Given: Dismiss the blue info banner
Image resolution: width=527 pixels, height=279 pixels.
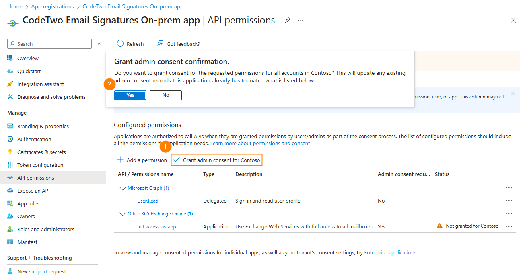Looking at the screenshot, I should click(513, 94).
